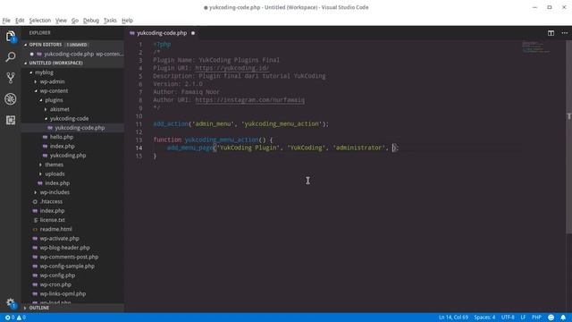Open the Debug menu

point(91,21)
